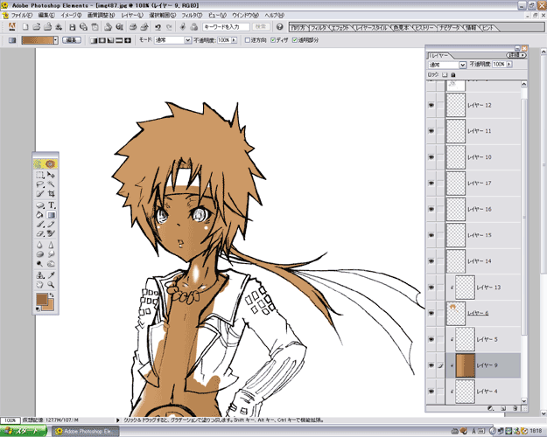
Task: Hide レイヤー 17 with its eye icon
Action: (431, 183)
